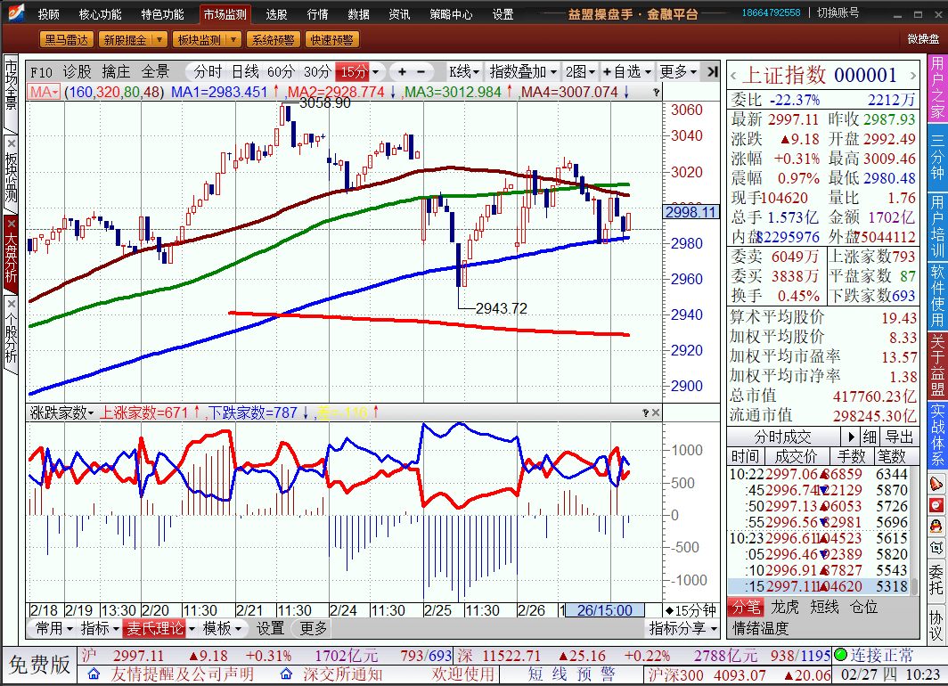Expand the 新股掘金 dropdown arrow
The image size is (948, 686).
pos(159,40)
